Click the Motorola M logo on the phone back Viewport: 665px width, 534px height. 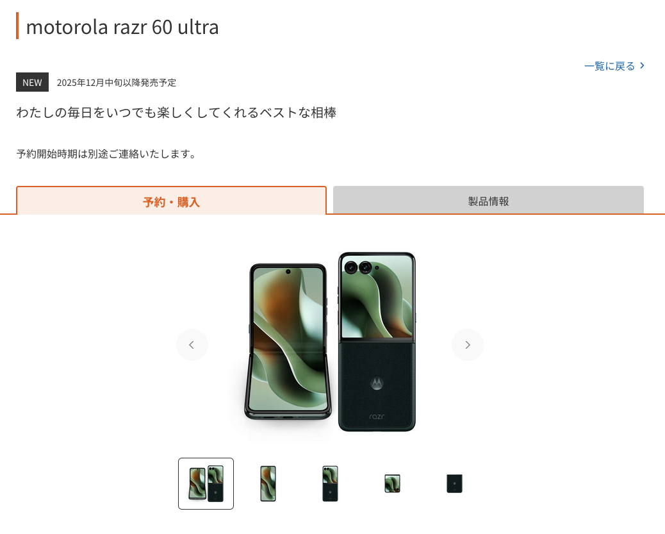click(x=377, y=383)
